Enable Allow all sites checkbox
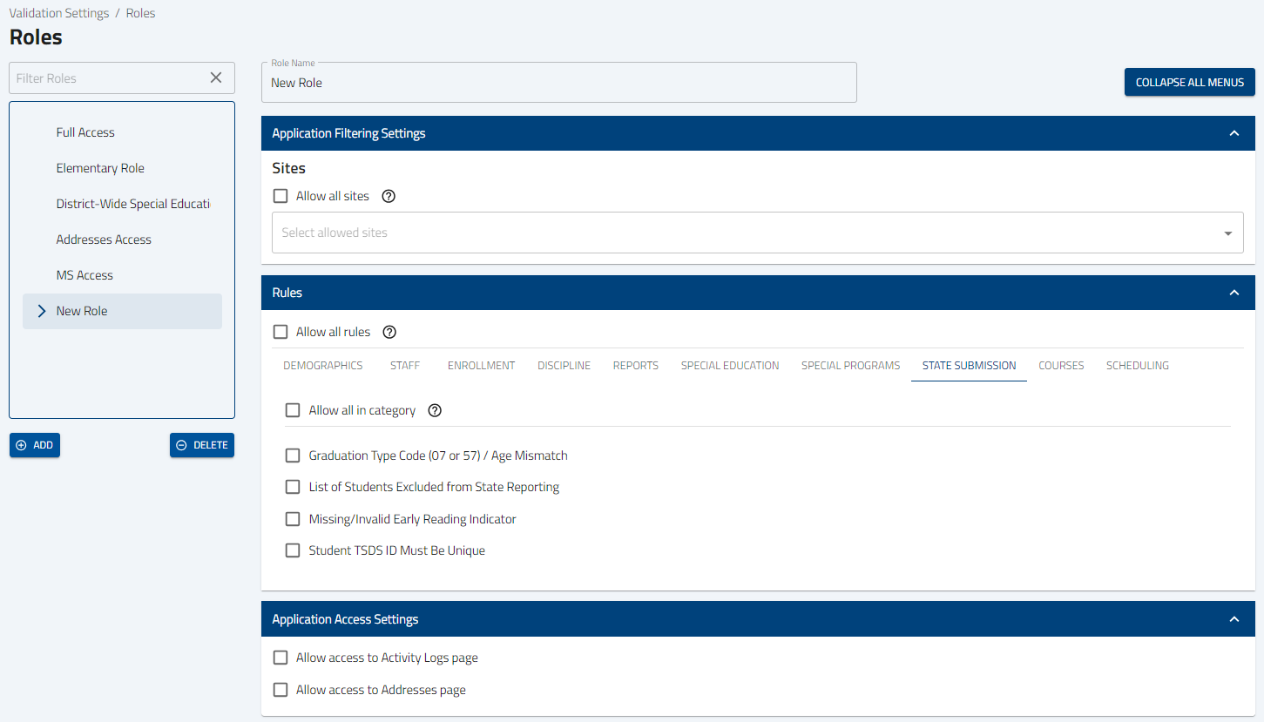Screen dimensions: 1264x722 point(281,196)
